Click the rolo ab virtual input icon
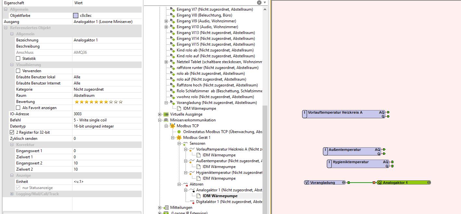461x214 pixels. (173, 74)
